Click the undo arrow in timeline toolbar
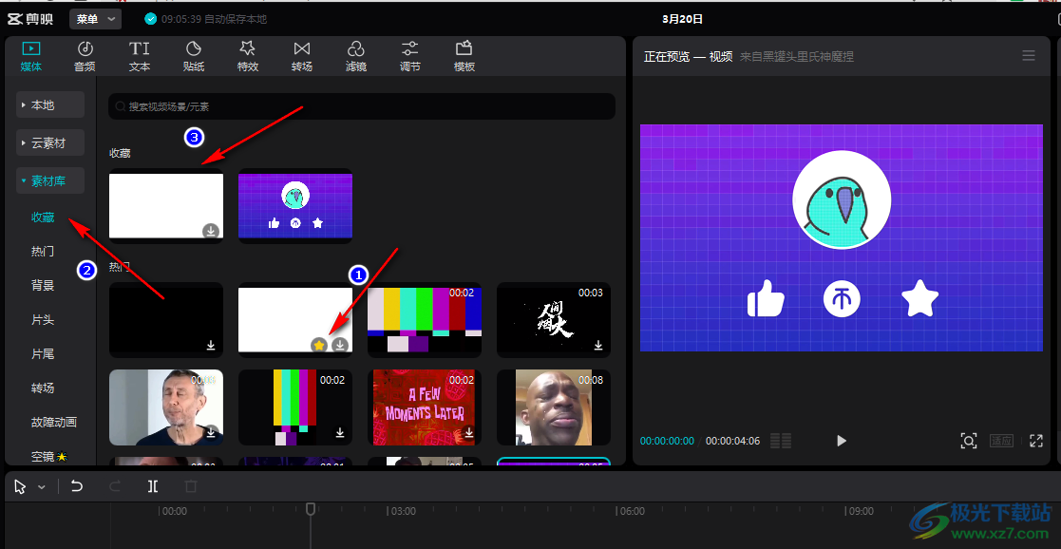This screenshot has width=1061, height=549. 77,486
